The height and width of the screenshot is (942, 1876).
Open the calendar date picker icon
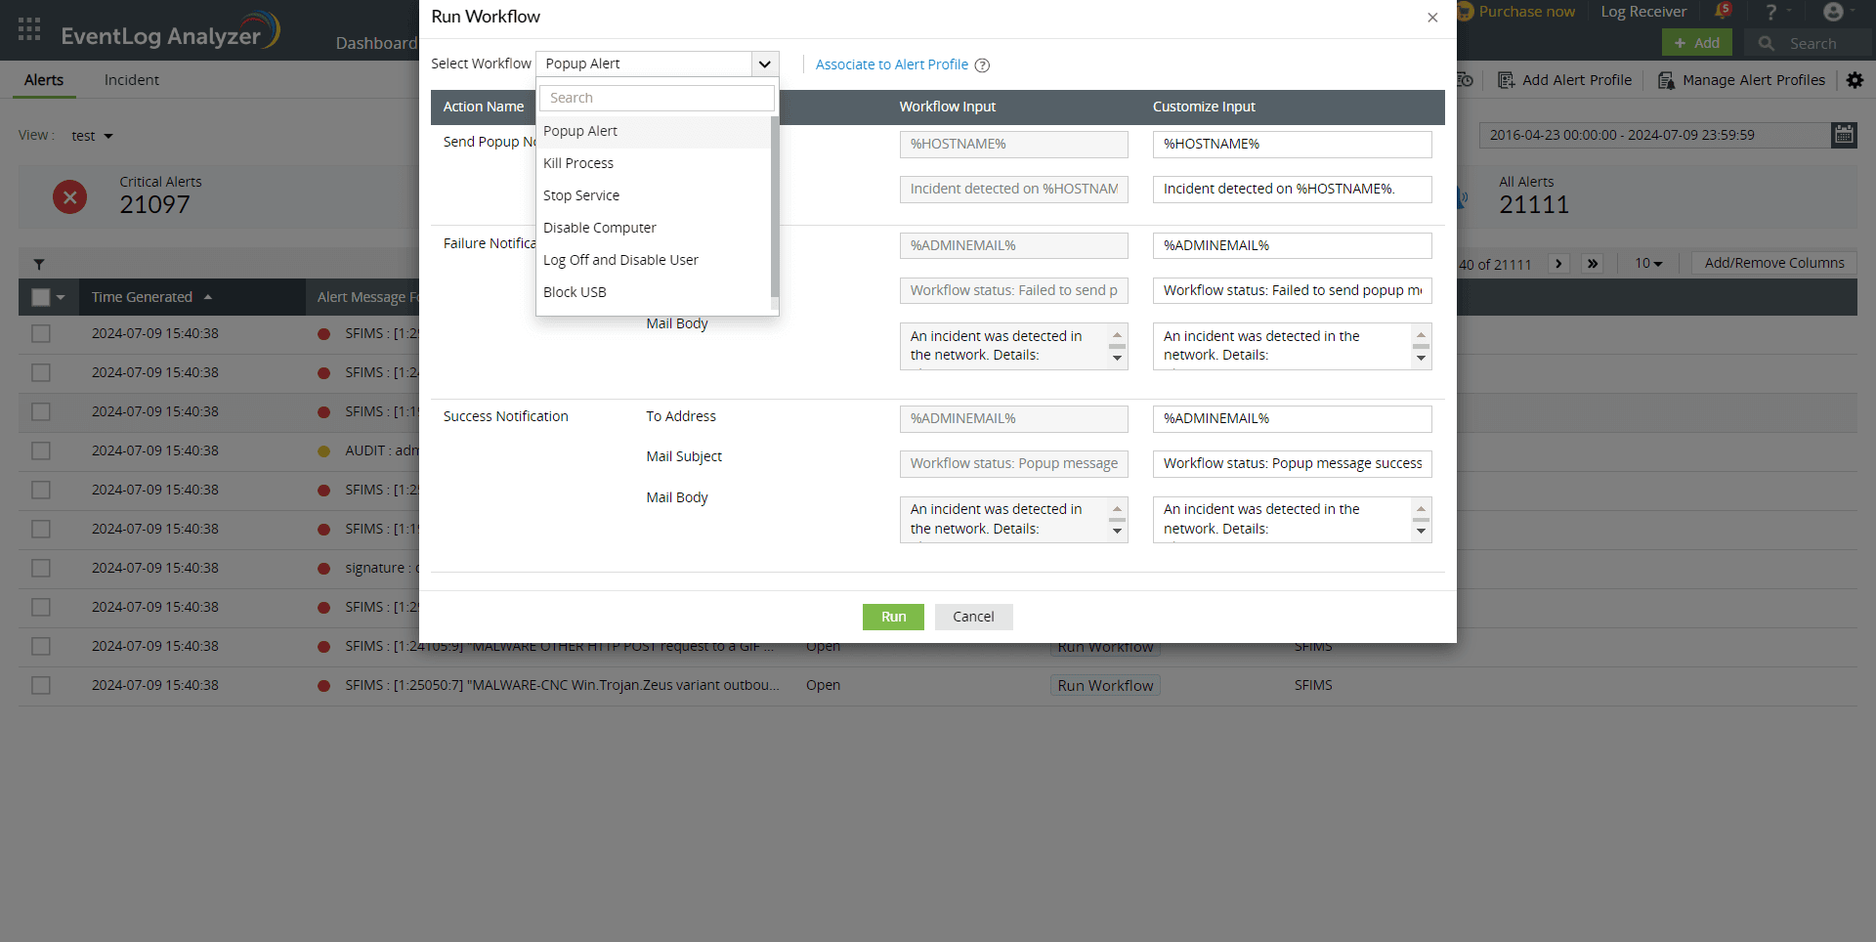[x=1844, y=135]
